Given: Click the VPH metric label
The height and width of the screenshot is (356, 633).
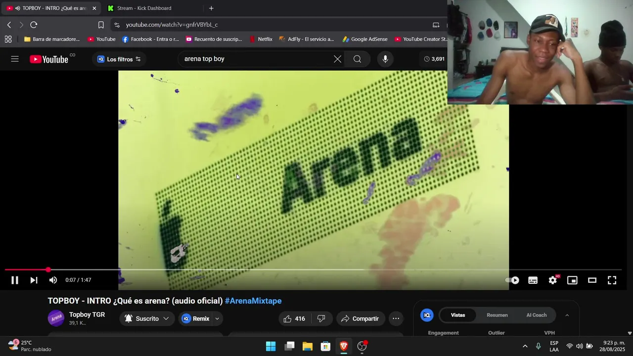Looking at the screenshot, I should [549, 333].
